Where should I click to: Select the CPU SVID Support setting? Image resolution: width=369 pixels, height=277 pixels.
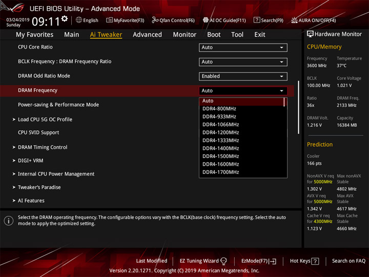(x=38, y=133)
